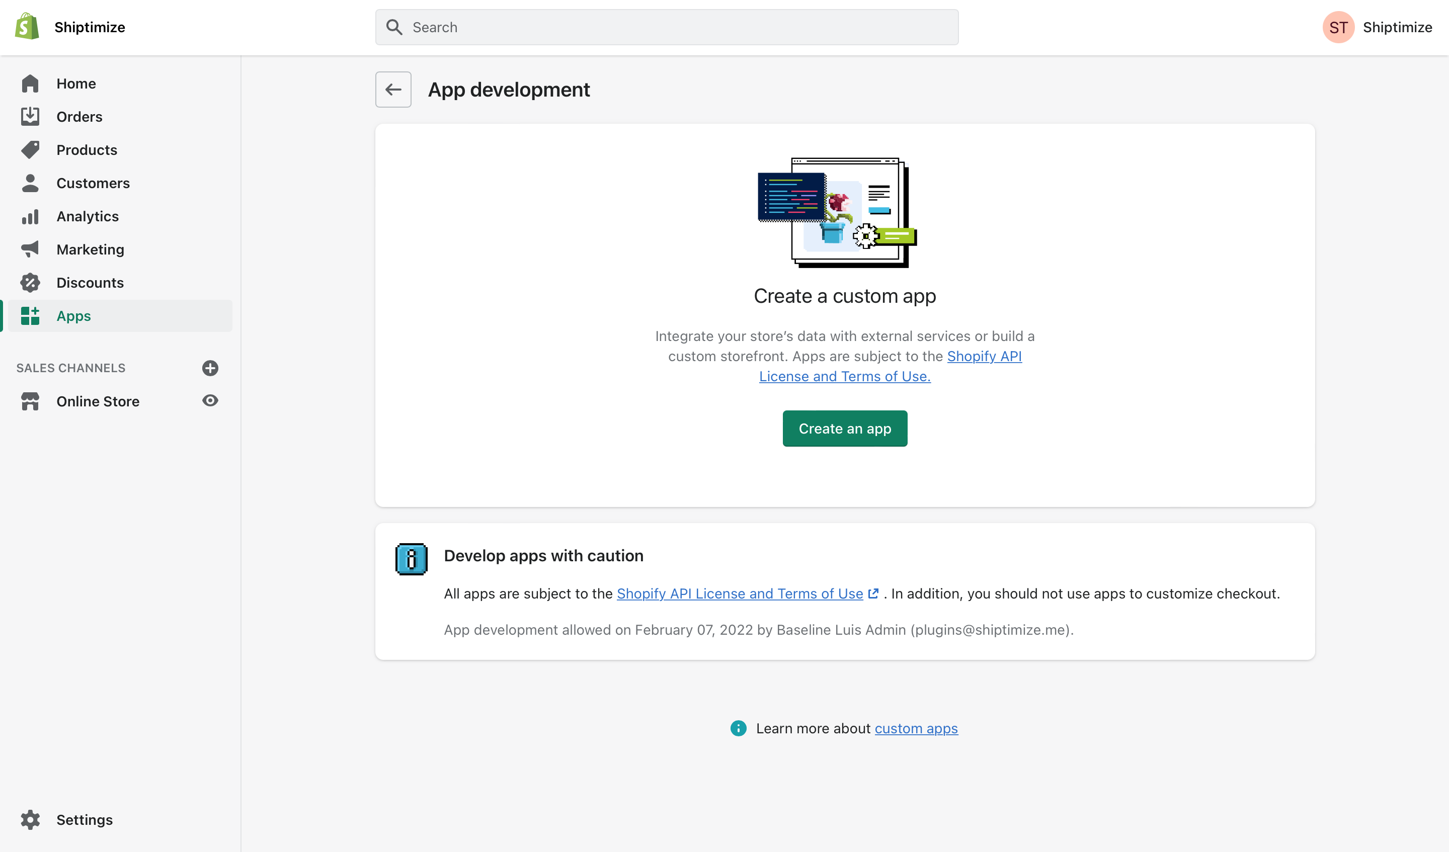View online store via eye icon
The height and width of the screenshot is (852, 1449).
coord(210,401)
